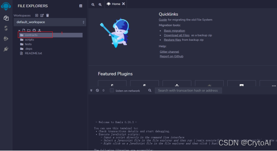Click the Basic migration link
Image resolution: width=277 pixels, height=151 pixels.
click(x=175, y=31)
